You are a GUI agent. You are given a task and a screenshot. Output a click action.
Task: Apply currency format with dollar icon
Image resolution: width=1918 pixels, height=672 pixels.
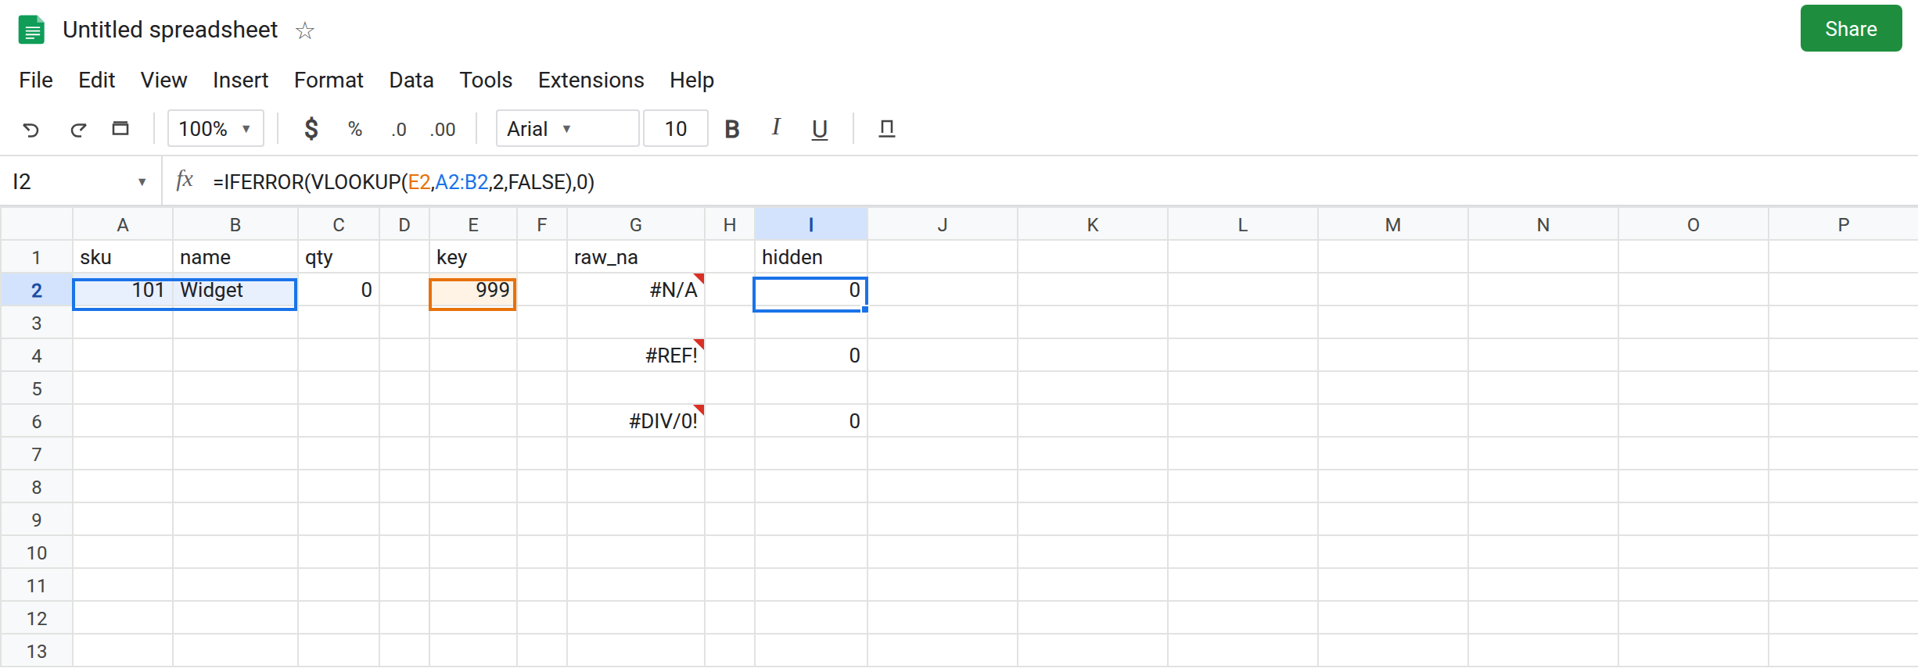pos(311,129)
